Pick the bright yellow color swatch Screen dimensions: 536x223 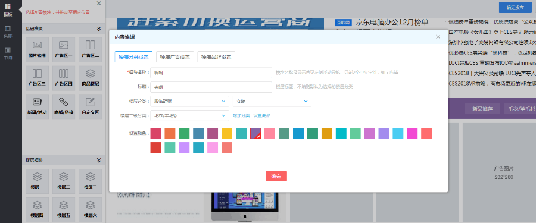coord(227,133)
